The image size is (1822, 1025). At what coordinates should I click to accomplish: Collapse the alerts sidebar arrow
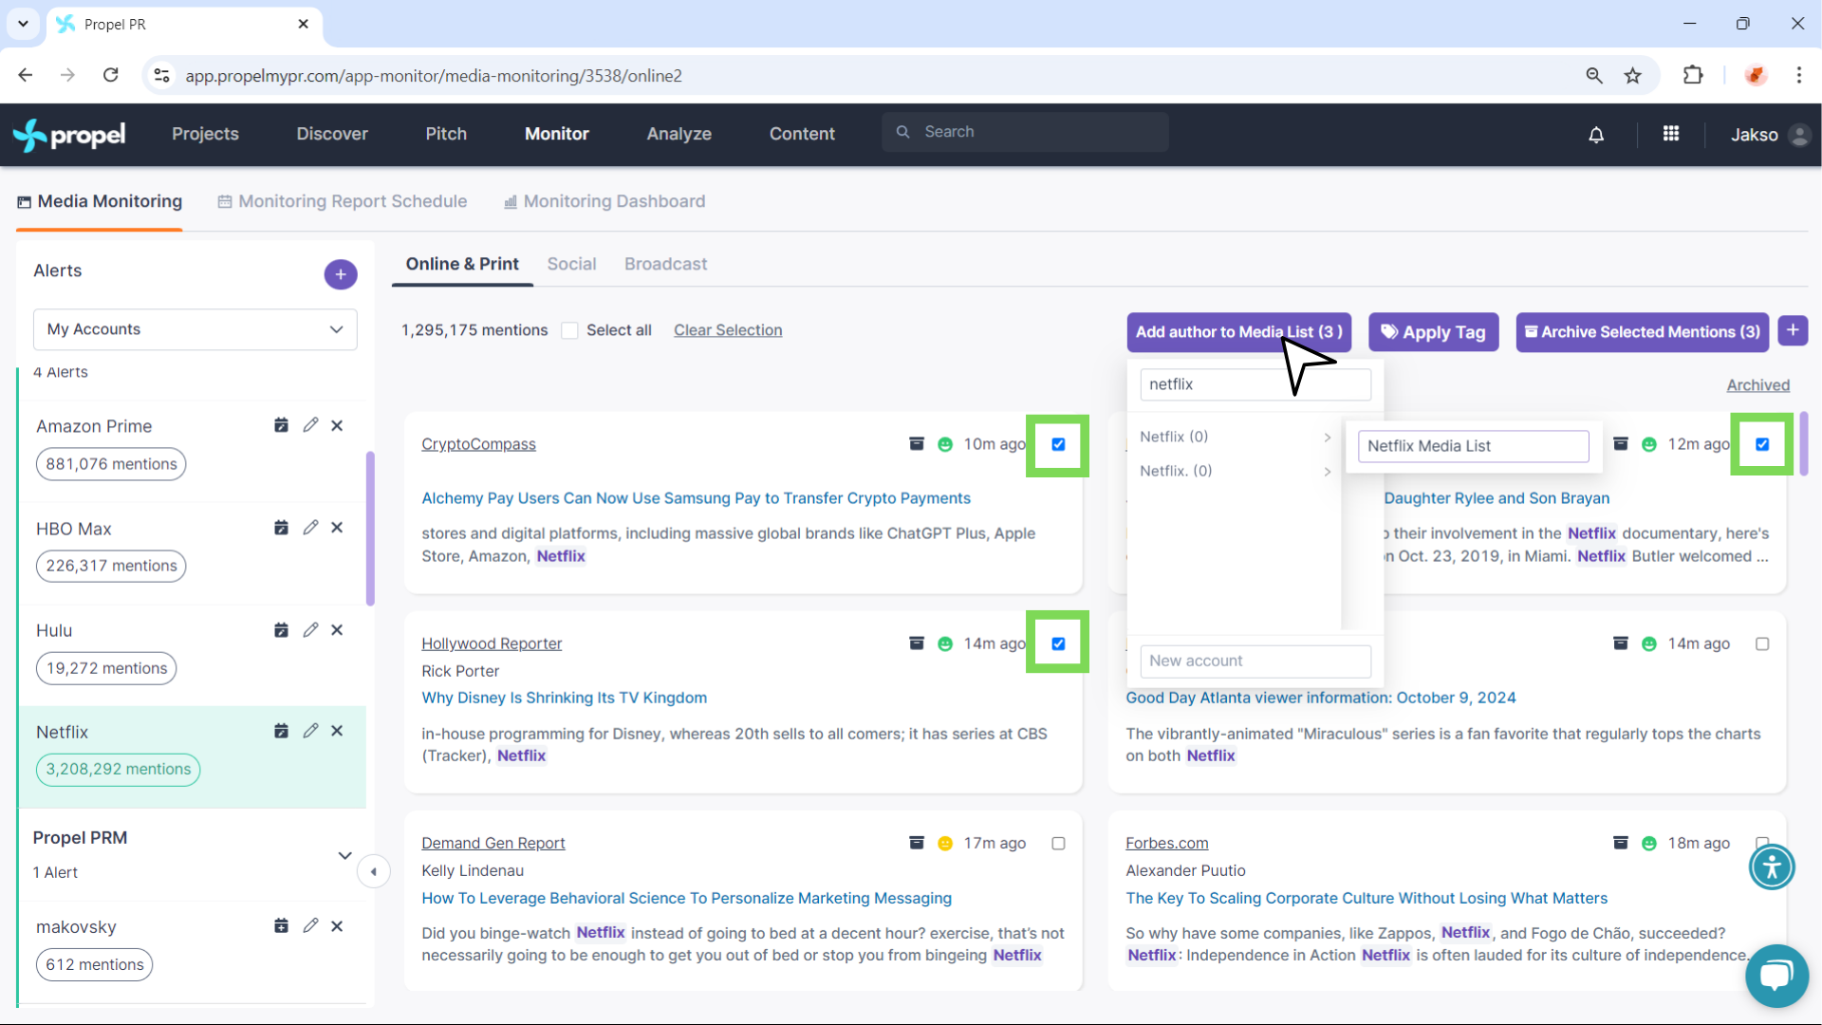pyautogui.click(x=374, y=871)
